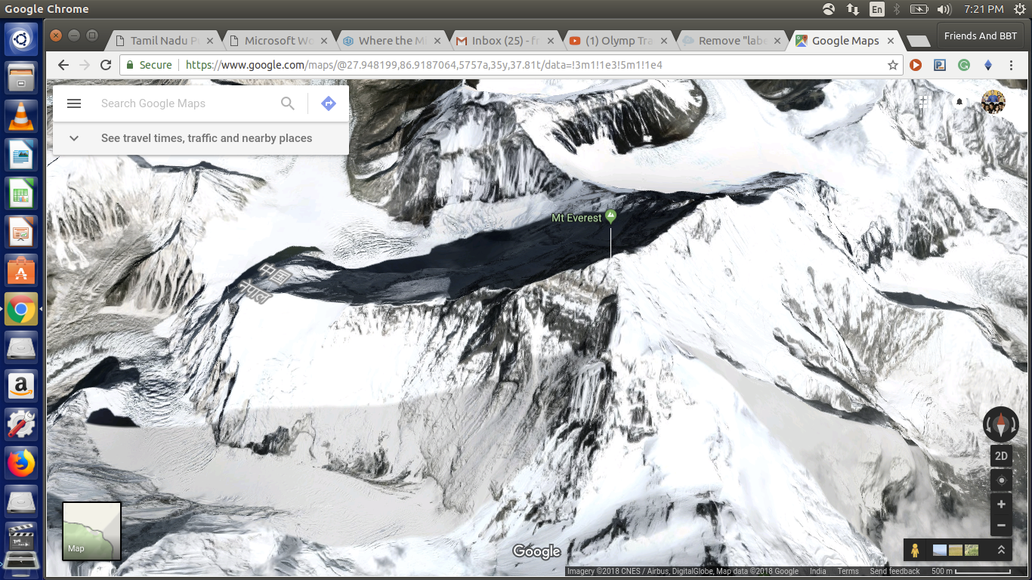1032x580 pixels.
Task: Switch to the Gmail Inbox (25) tab
Action: 505,41
